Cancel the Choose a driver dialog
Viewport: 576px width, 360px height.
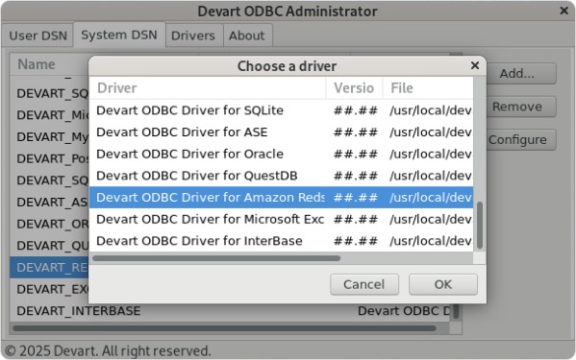pos(364,284)
